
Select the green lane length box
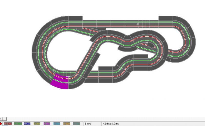click(18, 124)
